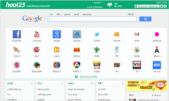Open the Hotmail envelope icon
Image resolution: width=169 pixels, height=101 pixels.
117,34
